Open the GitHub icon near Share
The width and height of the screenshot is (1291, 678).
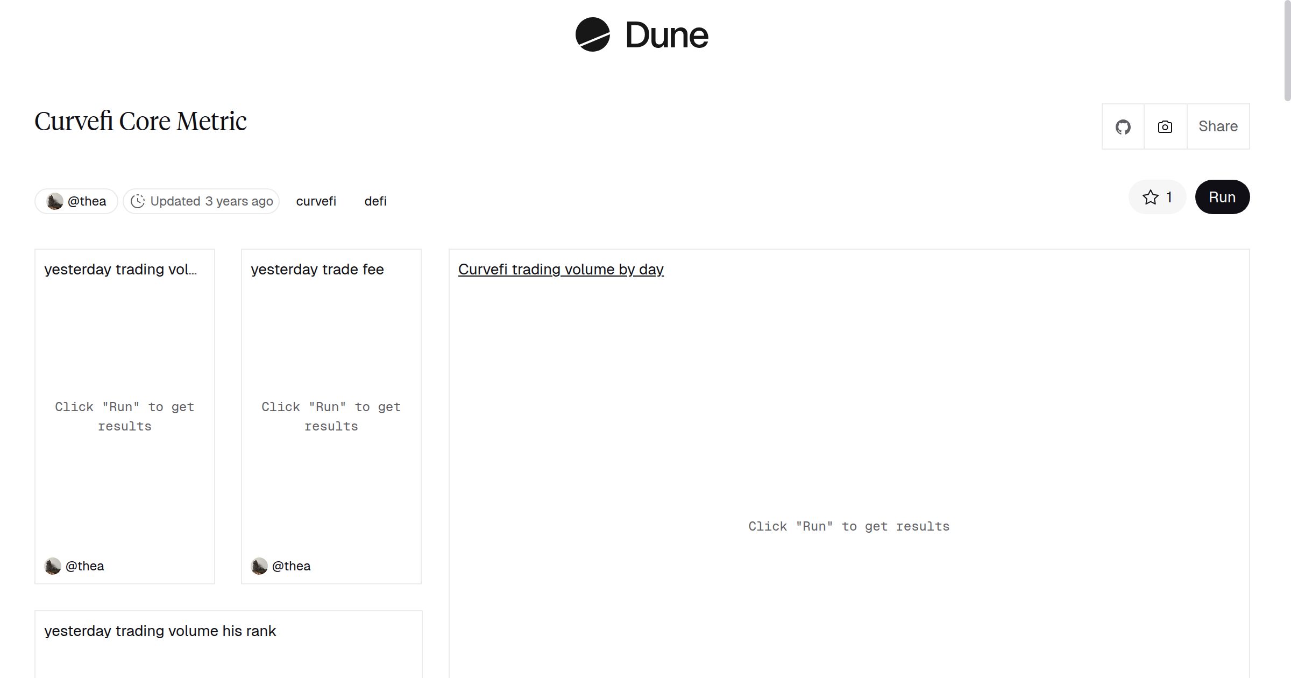1123,126
